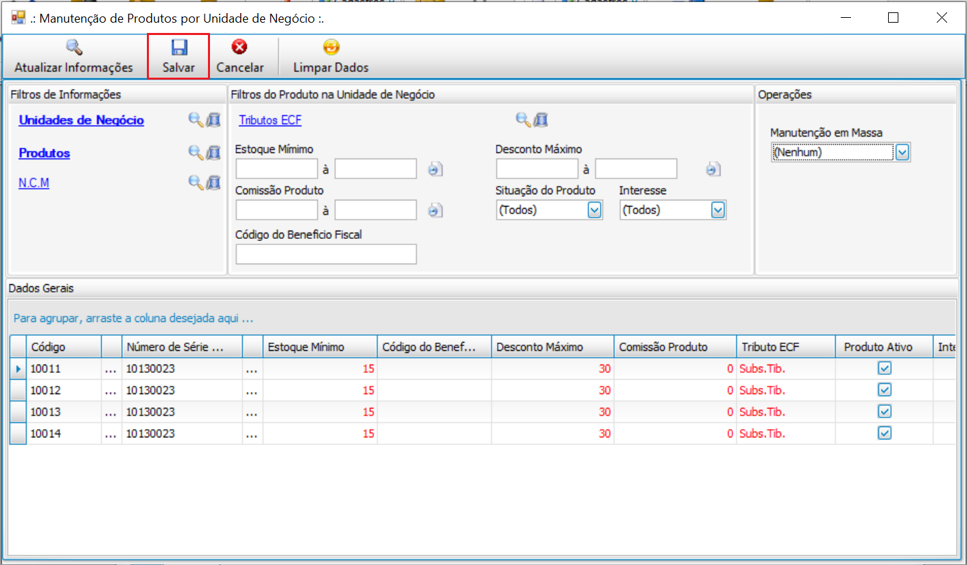Maximize the window

coord(893,19)
